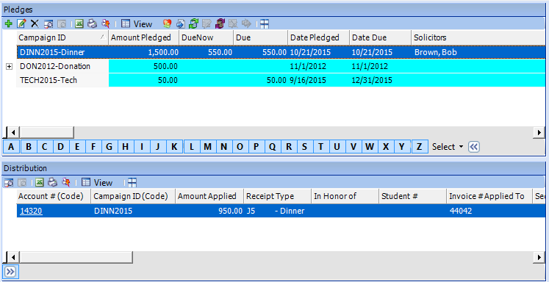Click Distribution horizontal scrollbar left arrow
The width and height of the screenshot is (549, 282).
[13, 258]
